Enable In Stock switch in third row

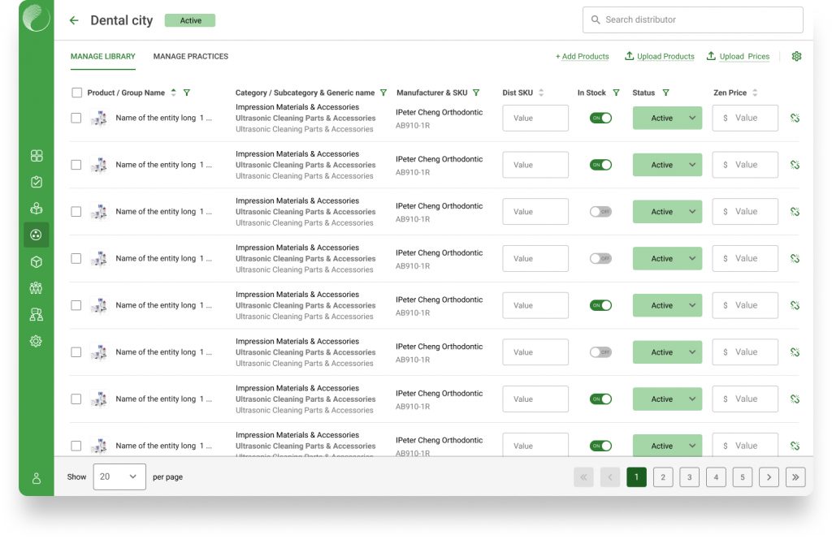[600, 212]
